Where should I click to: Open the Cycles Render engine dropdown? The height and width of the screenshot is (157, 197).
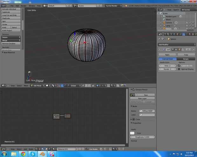coord(113,6)
